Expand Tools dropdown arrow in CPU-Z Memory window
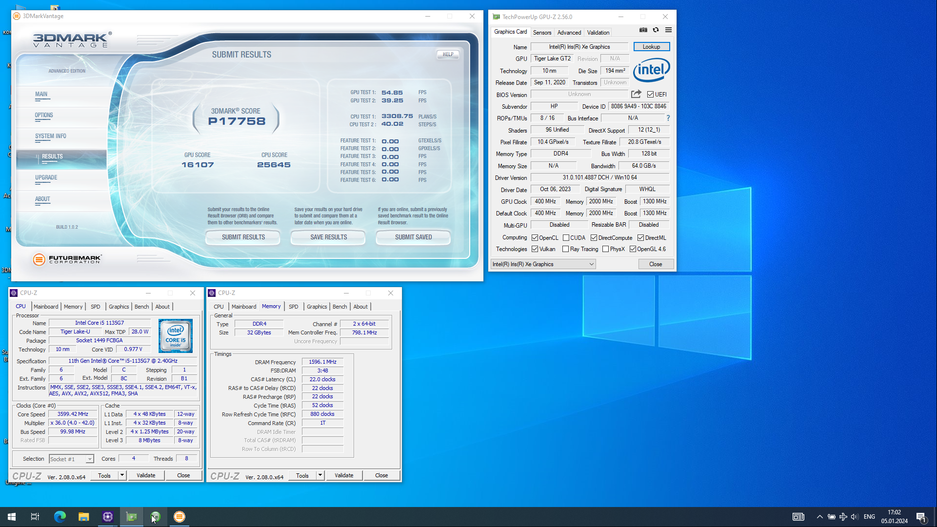The image size is (937, 527). pos(320,475)
